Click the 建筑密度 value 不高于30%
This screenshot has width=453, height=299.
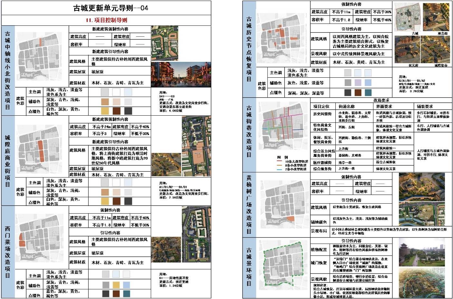(382, 12)
